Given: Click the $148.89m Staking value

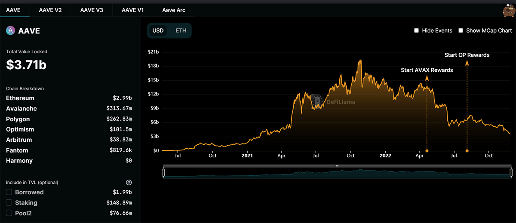Looking at the screenshot, I should [x=119, y=202].
